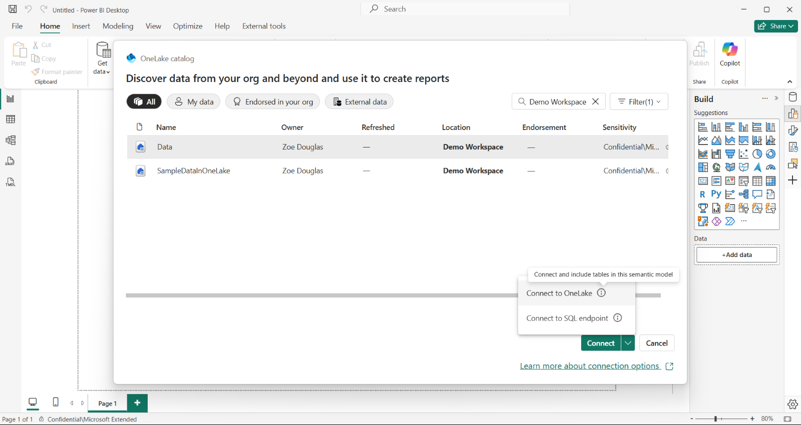The image size is (801, 425).
Task: Open Report view in left sidebar
Action: pyautogui.click(x=11, y=98)
